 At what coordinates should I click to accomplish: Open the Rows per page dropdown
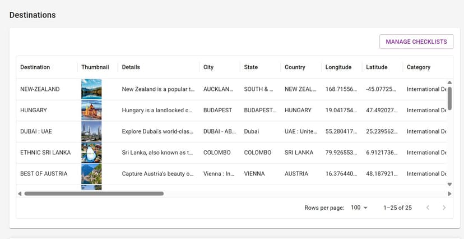tap(359, 208)
